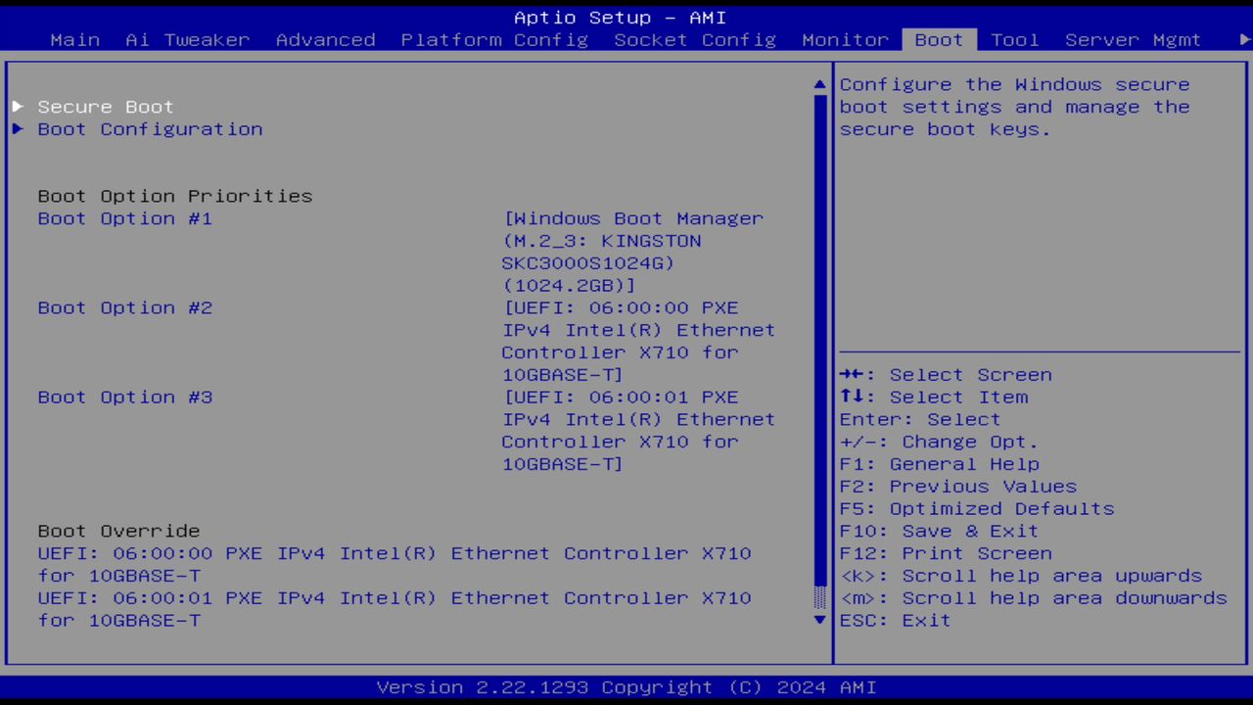Switch to the Ai Tweaker tab
Viewport: 1253px width, 705px height.
tap(187, 40)
